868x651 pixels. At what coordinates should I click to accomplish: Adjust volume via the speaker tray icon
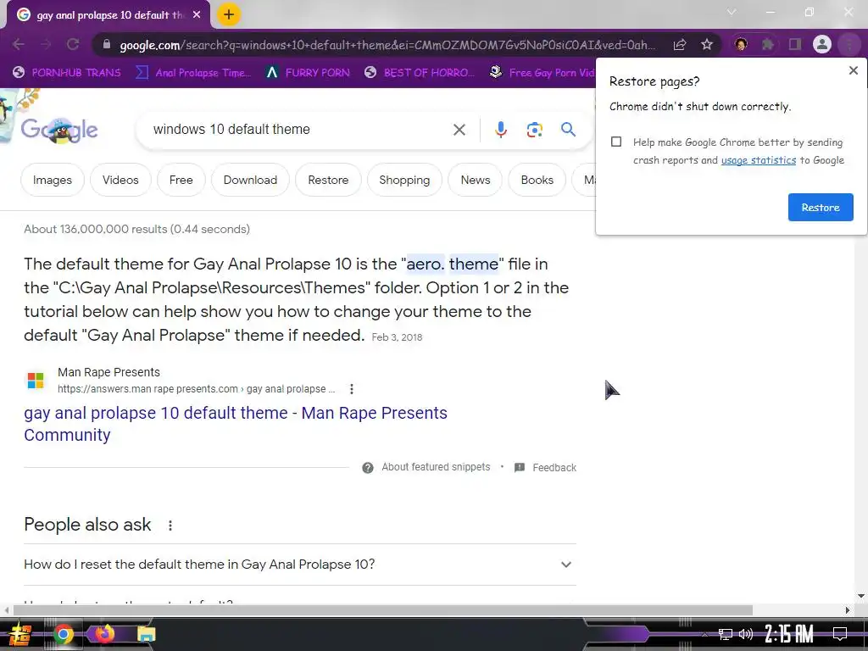coord(746,634)
